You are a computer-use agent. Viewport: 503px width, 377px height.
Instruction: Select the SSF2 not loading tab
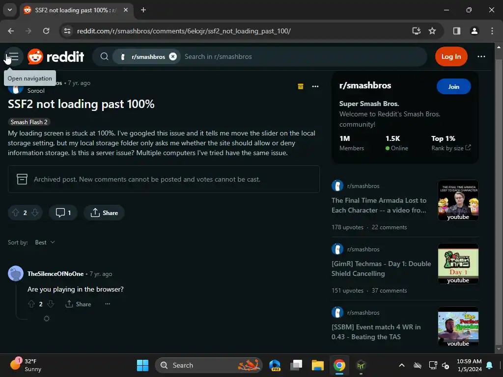point(76,10)
